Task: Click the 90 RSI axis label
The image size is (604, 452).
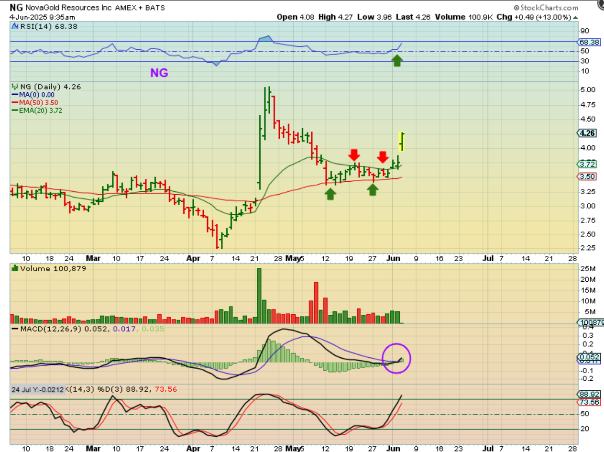Action: pyautogui.click(x=584, y=31)
